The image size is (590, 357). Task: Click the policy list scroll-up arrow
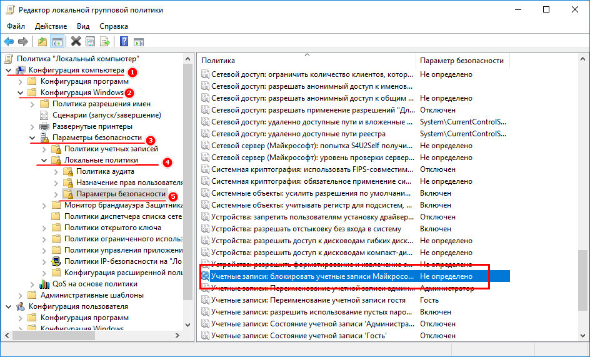pos(582,59)
